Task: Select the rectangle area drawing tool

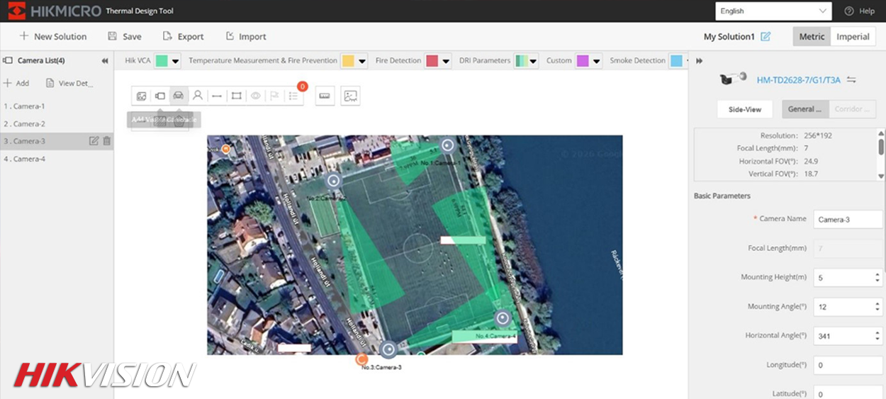Action: point(236,96)
